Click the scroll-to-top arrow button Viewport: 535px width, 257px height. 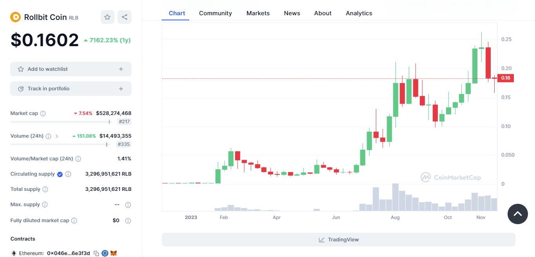coord(518,214)
